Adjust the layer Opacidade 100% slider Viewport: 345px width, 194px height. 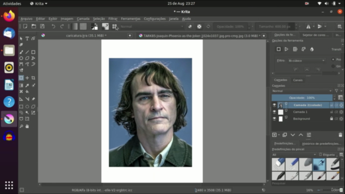pos(302,98)
